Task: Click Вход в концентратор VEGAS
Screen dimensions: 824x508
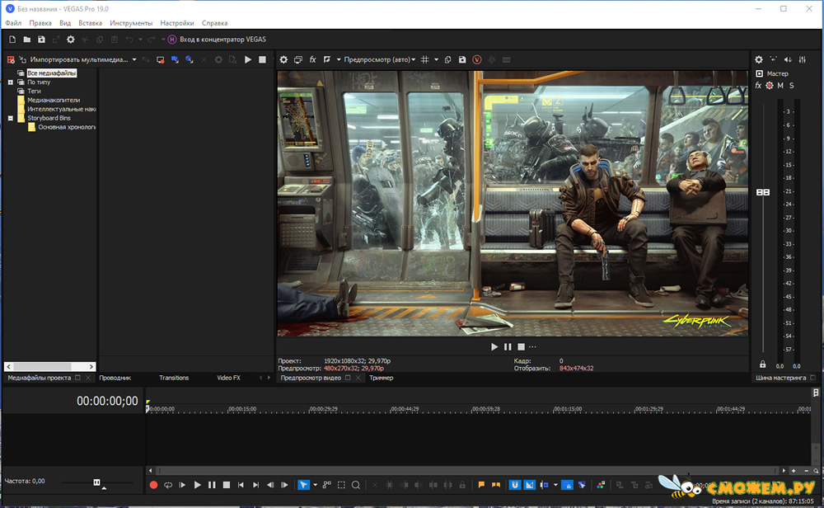Action: (x=222, y=40)
